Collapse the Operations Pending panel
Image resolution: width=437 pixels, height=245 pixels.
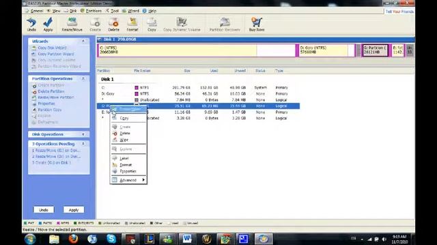(83, 144)
